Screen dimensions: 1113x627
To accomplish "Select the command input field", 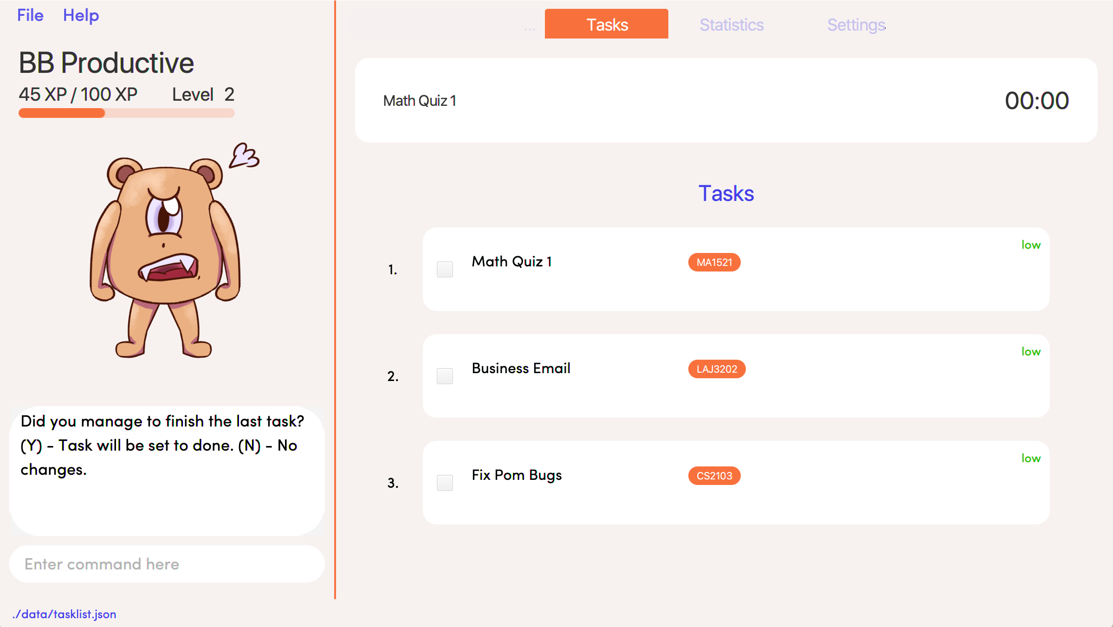I will pos(168,564).
